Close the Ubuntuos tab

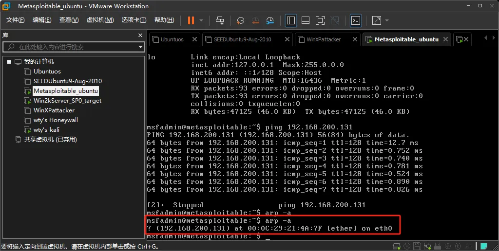coord(194,39)
